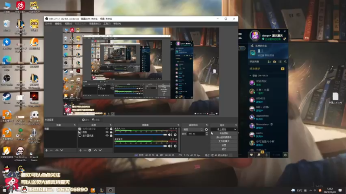
Task: Open the Windows notification center
Action: click(x=340, y=190)
